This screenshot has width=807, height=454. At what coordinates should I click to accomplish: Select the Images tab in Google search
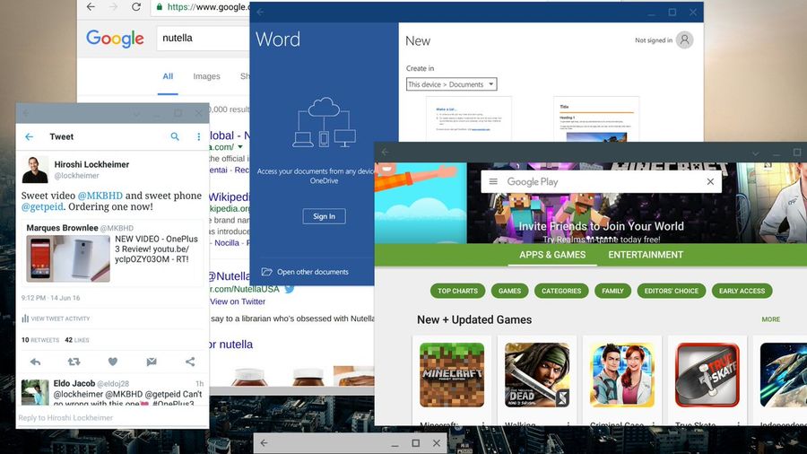[206, 76]
